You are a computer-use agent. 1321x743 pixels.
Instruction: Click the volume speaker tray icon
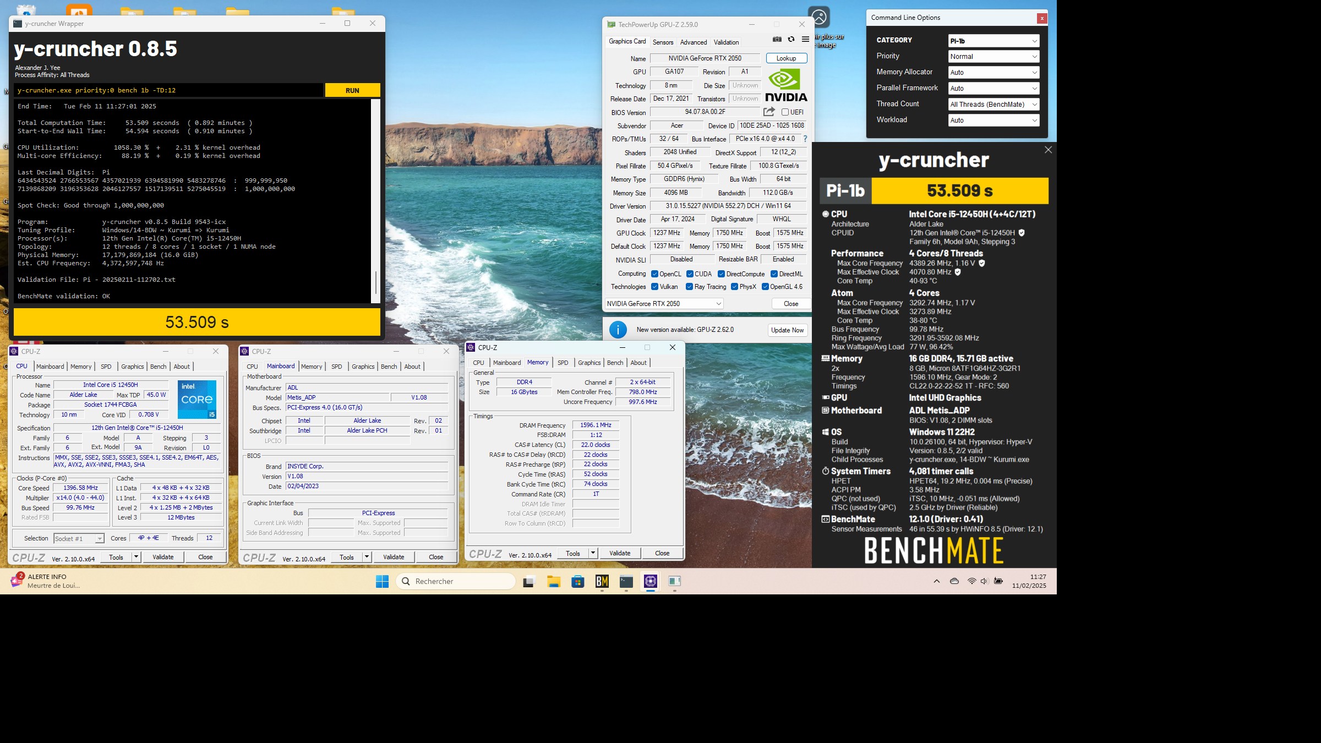[984, 581]
